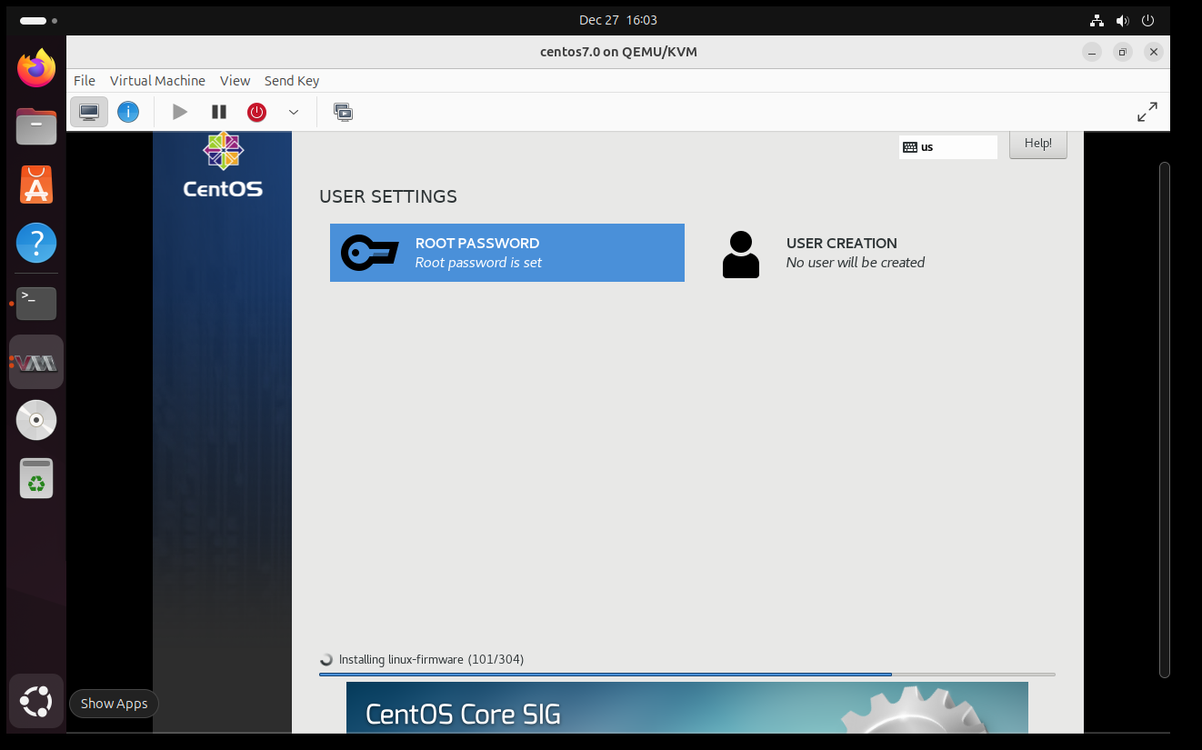Open the File menu
1202x750 pixels.
[85, 81]
